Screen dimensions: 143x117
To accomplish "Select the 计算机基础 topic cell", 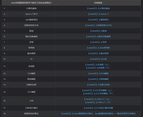I will pos(31,8).
